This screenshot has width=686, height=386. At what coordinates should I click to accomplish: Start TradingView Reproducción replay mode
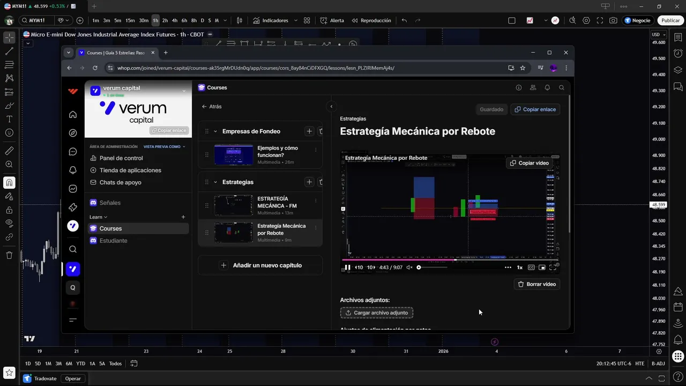coord(371,20)
